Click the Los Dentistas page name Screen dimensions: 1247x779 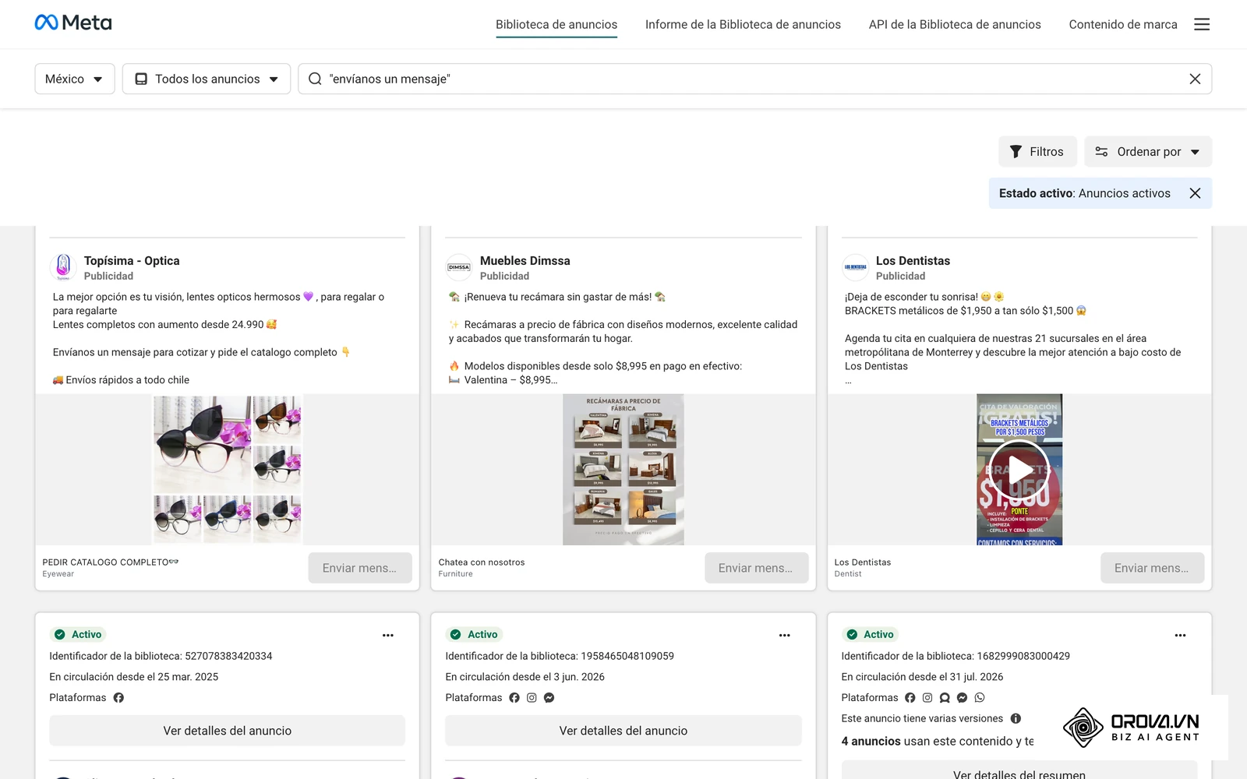[x=913, y=261]
